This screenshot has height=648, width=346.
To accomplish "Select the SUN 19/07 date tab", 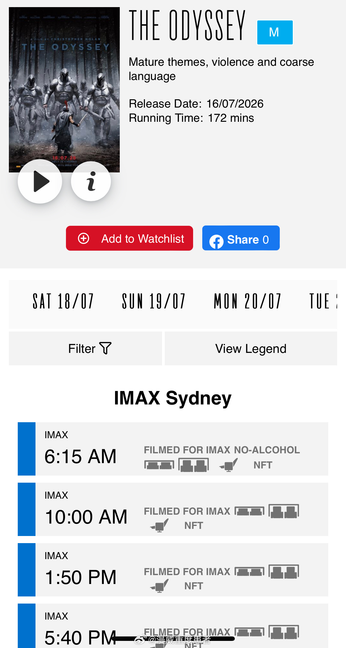I will tap(153, 301).
